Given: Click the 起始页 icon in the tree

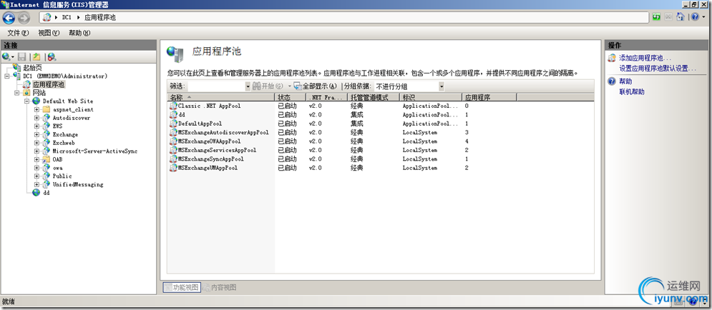Looking at the screenshot, I should [x=17, y=67].
